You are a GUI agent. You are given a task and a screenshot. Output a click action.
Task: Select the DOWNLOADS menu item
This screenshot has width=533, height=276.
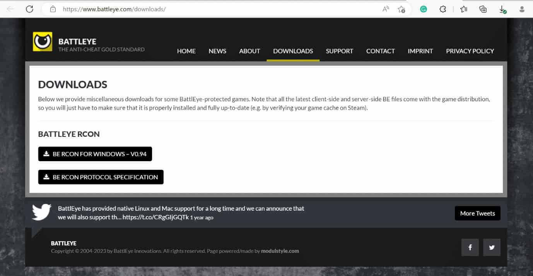coord(293,51)
